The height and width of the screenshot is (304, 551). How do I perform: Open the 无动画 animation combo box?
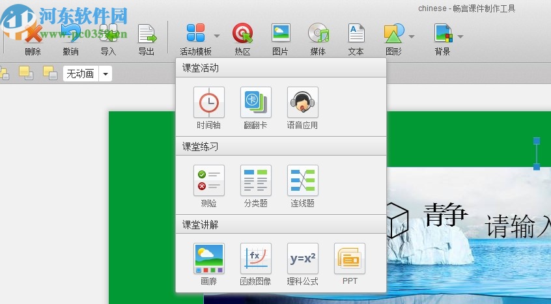tap(87, 74)
